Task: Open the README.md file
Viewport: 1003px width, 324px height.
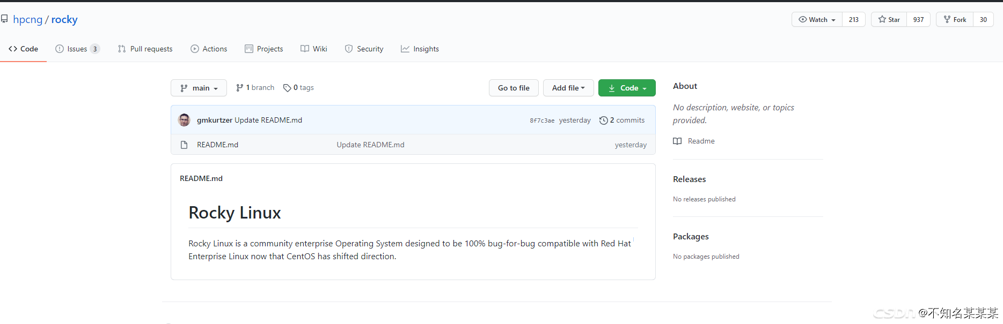Action: coord(217,145)
